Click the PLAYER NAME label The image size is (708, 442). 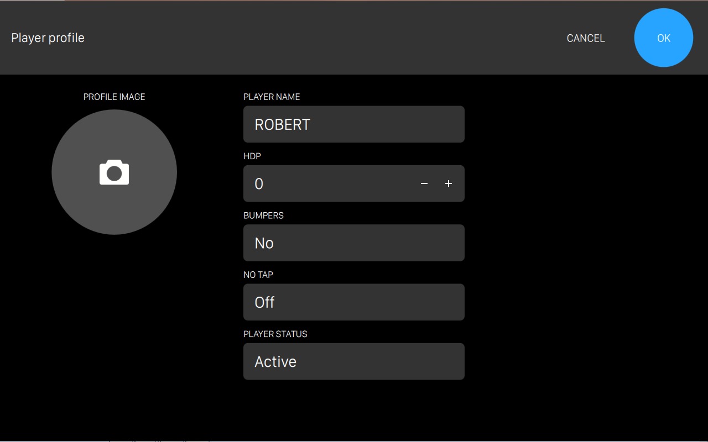(272, 97)
